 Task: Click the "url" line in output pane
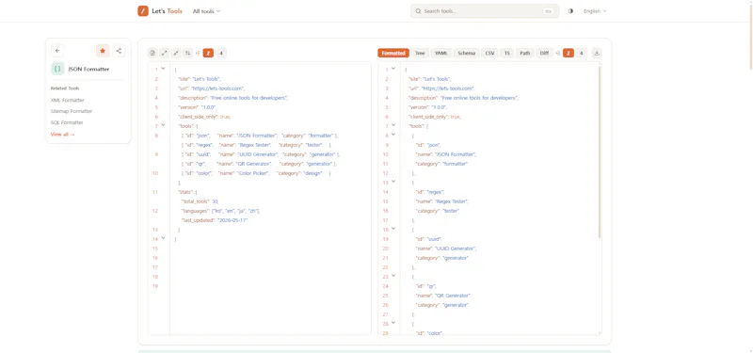[441, 88]
